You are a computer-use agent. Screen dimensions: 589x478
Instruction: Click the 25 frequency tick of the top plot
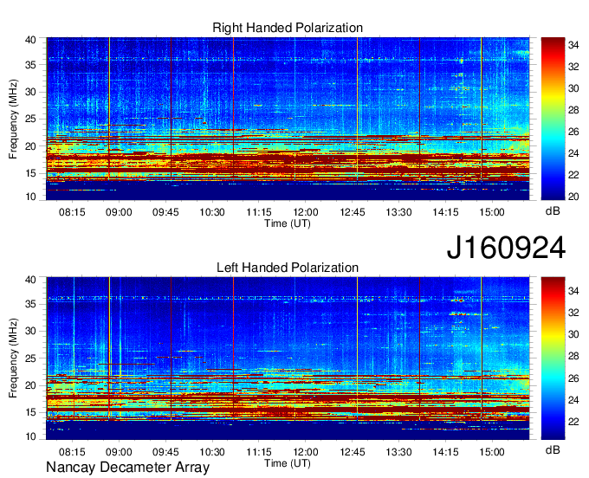[x=31, y=119]
